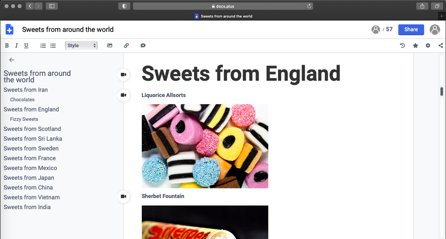Open document version history
446x239 pixels.
click(x=402, y=45)
